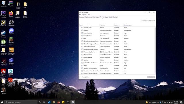Select the Firefox desktop shortcut
184x104 pixels.
(11, 14)
